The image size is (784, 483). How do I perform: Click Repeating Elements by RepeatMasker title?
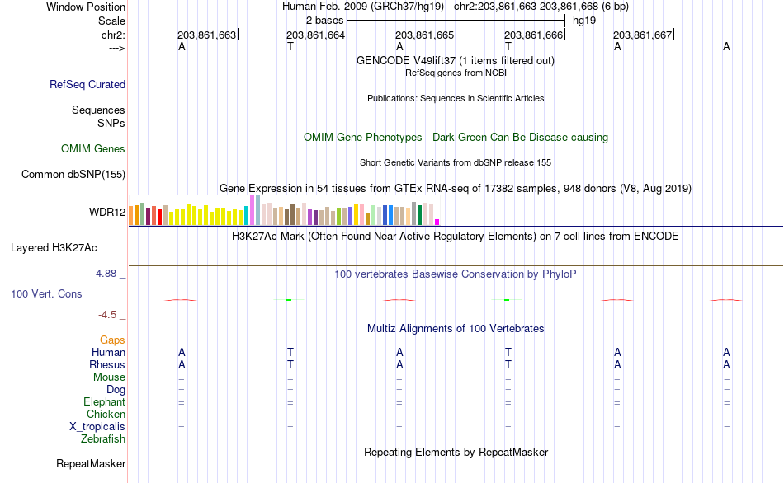[x=456, y=452]
